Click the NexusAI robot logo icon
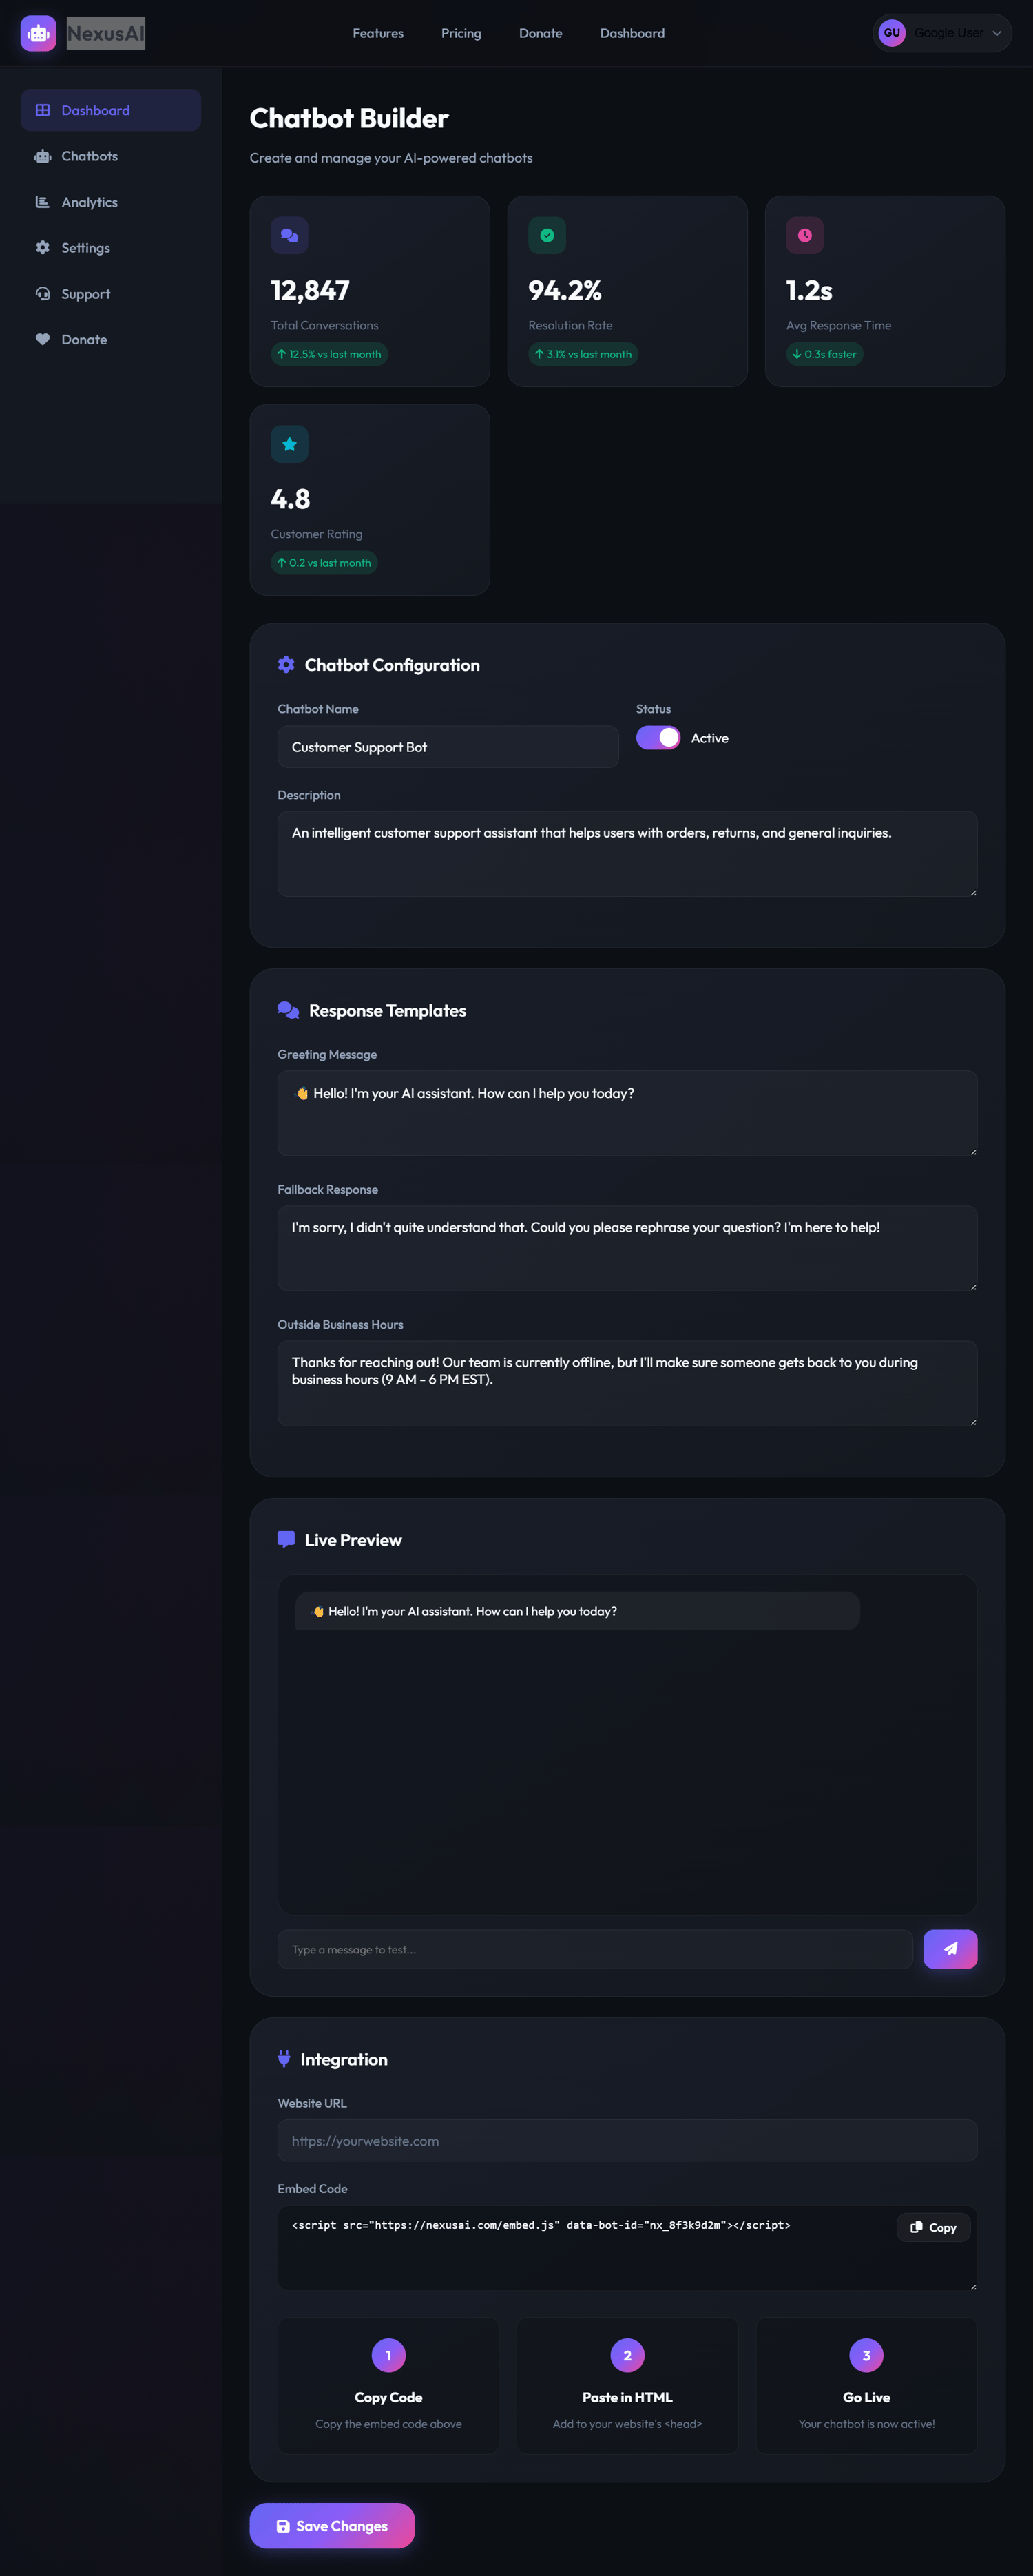 click(38, 33)
